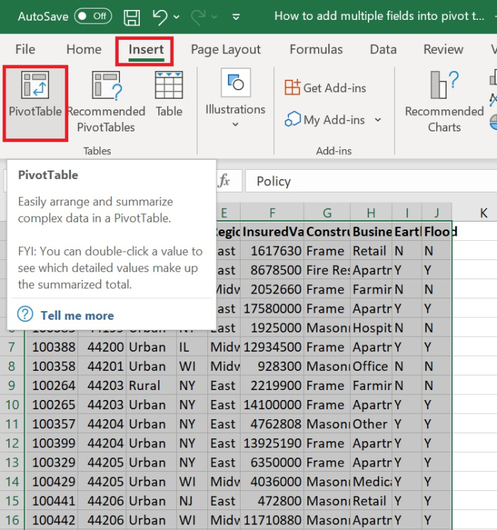The height and width of the screenshot is (530, 497).
Task: Click the insert function fx icon
Action: 224,181
